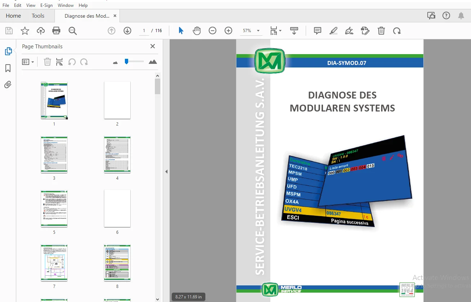This screenshot has width=471, height=302.
Task: Select the Diagnose des Mod... document tab
Action: (x=87, y=16)
